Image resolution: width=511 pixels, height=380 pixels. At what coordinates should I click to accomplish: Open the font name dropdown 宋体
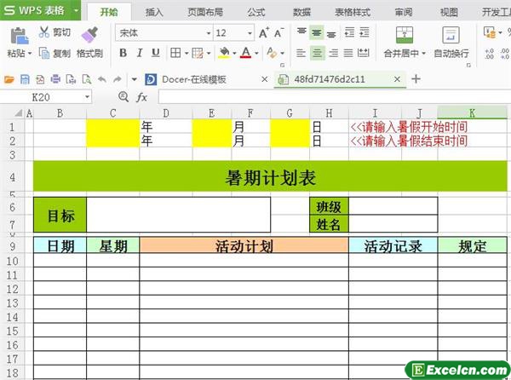209,33
